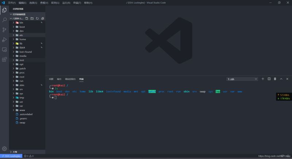This screenshot has width=292, height=159.
Task: Expand the proc folder
Action: point(27,73)
